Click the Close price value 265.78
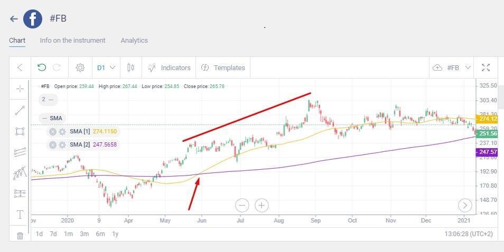Viewport: 504px width, 252px height. pos(217,86)
